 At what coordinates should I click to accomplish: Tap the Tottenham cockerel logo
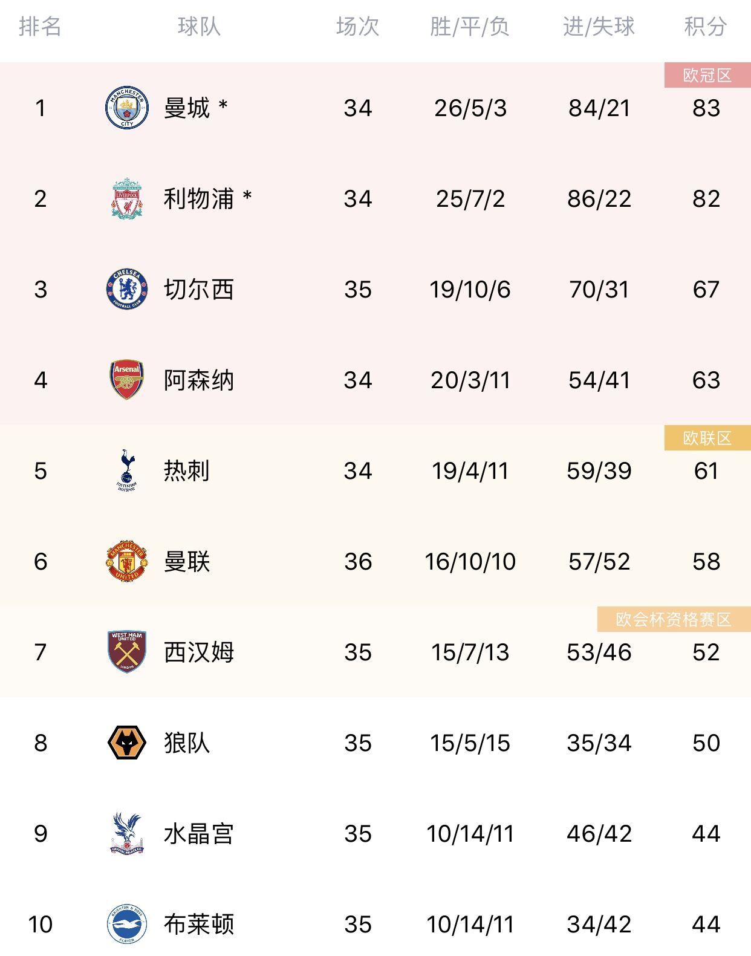pos(127,470)
